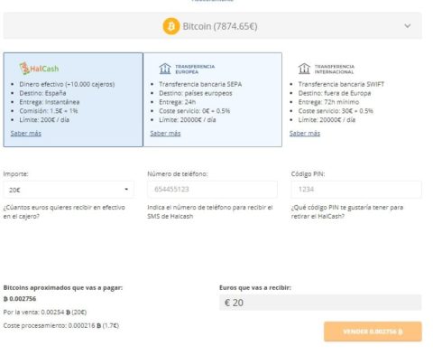This screenshot has width=433, height=355.
Task: Open the Importe 20€ dropdown
Action: (x=69, y=190)
